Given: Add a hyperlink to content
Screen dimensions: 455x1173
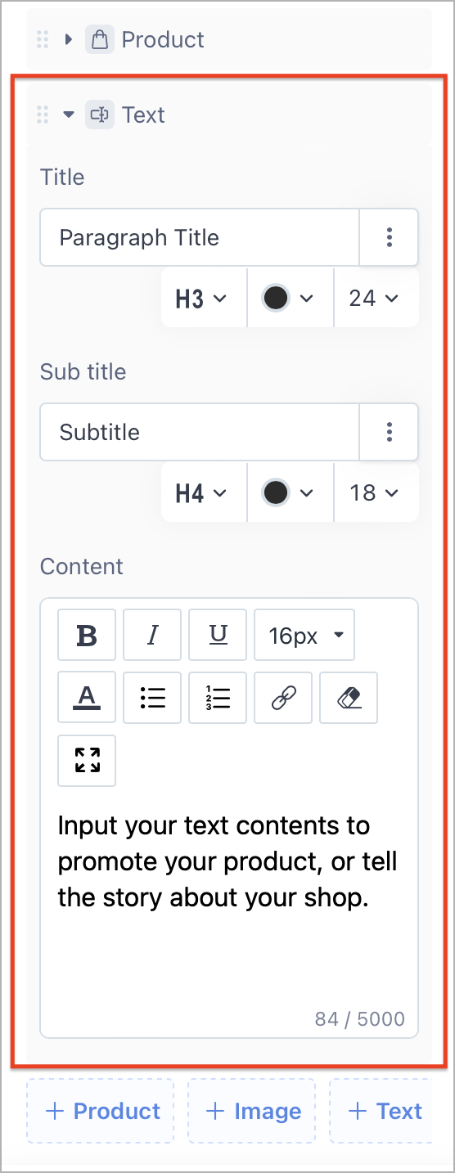Looking at the screenshot, I should 283,698.
